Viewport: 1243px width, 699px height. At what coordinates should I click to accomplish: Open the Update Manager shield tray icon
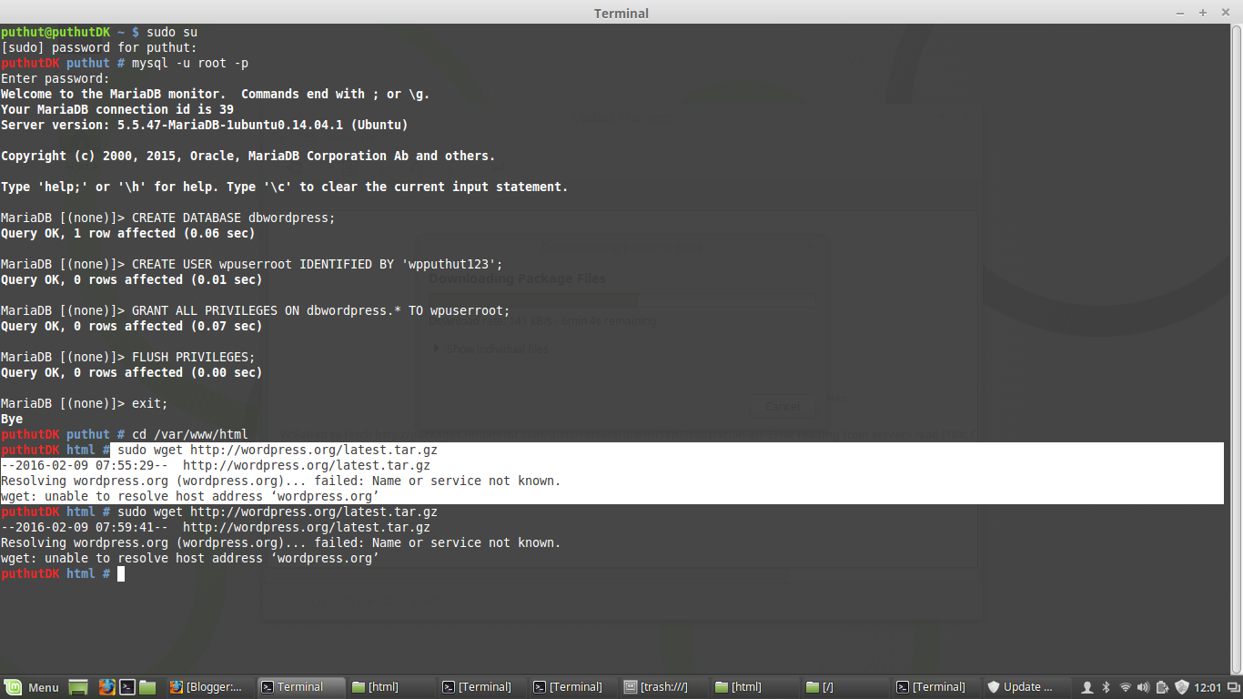[x=1180, y=687]
